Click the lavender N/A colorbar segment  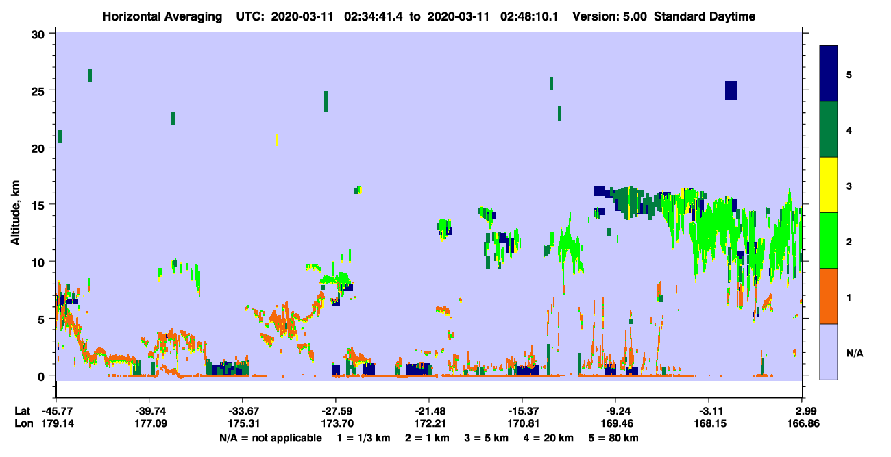coord(829,351)
